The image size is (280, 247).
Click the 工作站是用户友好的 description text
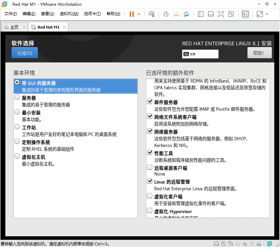point(69,134)
